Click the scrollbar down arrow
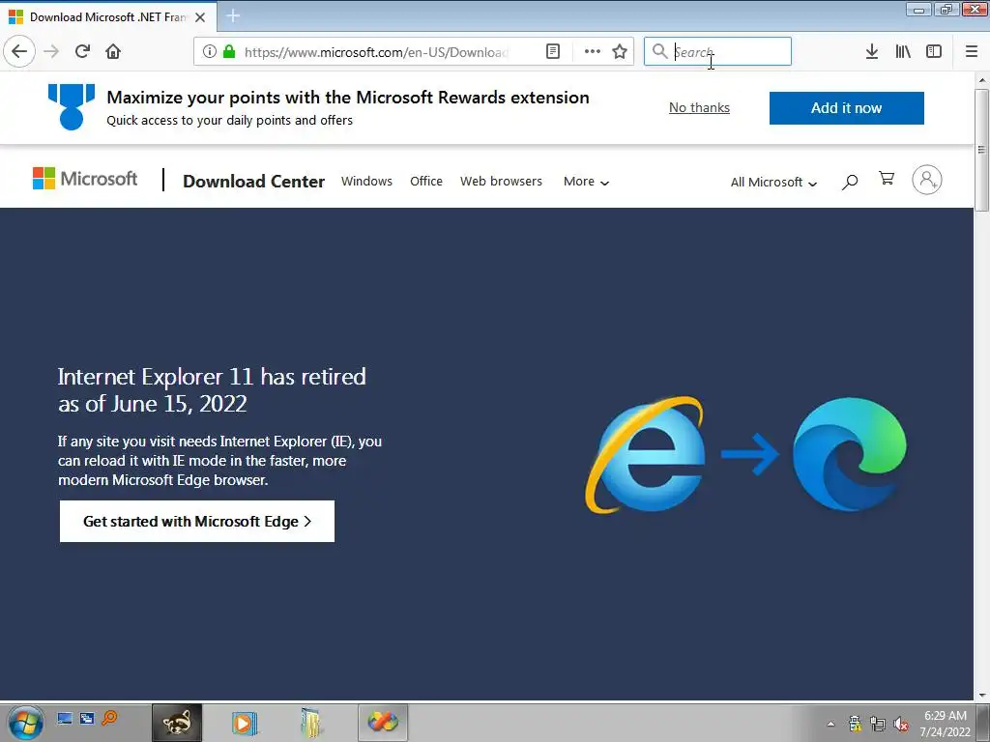Viewport: 990px width, 742px height. pyautogui.click(x=982, y=696)
